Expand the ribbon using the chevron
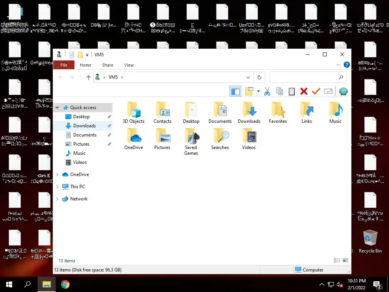The width and height of the screenshot is (389, 292). (338, 65)
